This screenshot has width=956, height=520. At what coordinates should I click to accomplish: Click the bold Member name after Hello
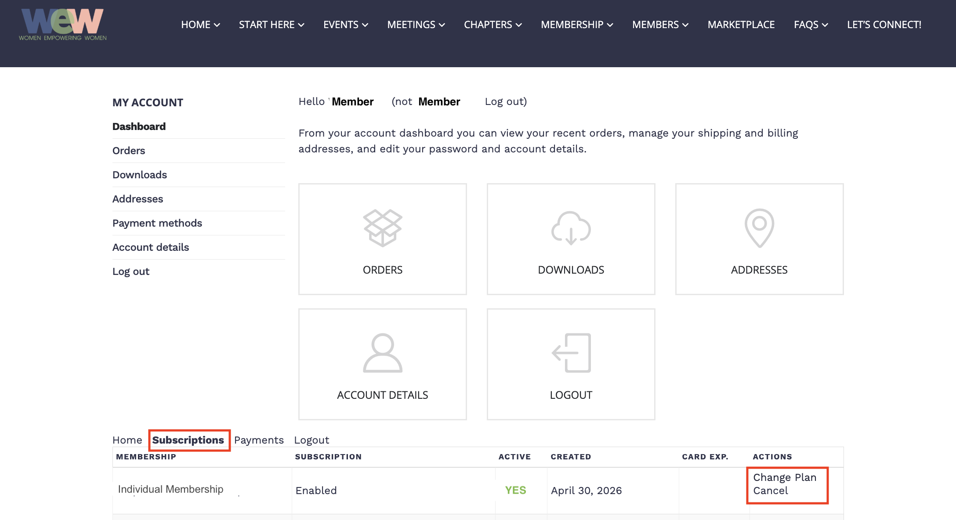point(352,101)
